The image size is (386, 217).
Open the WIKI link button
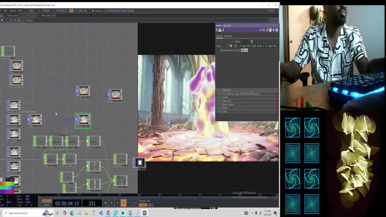click(x=31, y=11)
